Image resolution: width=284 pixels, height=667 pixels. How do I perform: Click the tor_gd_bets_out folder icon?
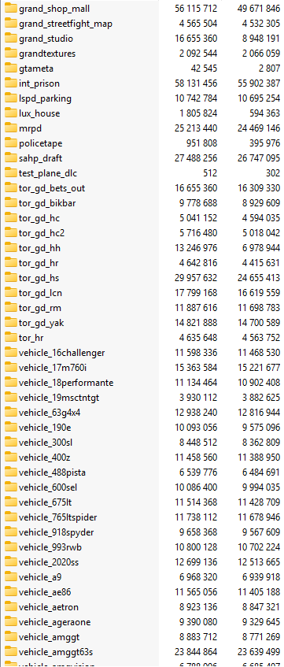(x=11, y=188)
